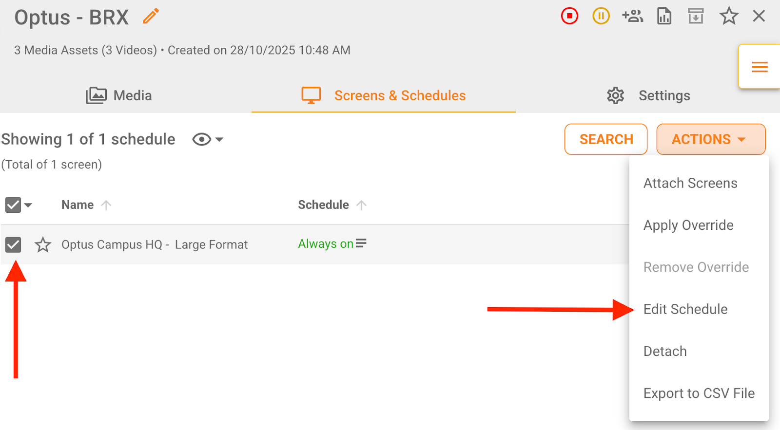Collapse the ACTIONS dropdown button

711,139
